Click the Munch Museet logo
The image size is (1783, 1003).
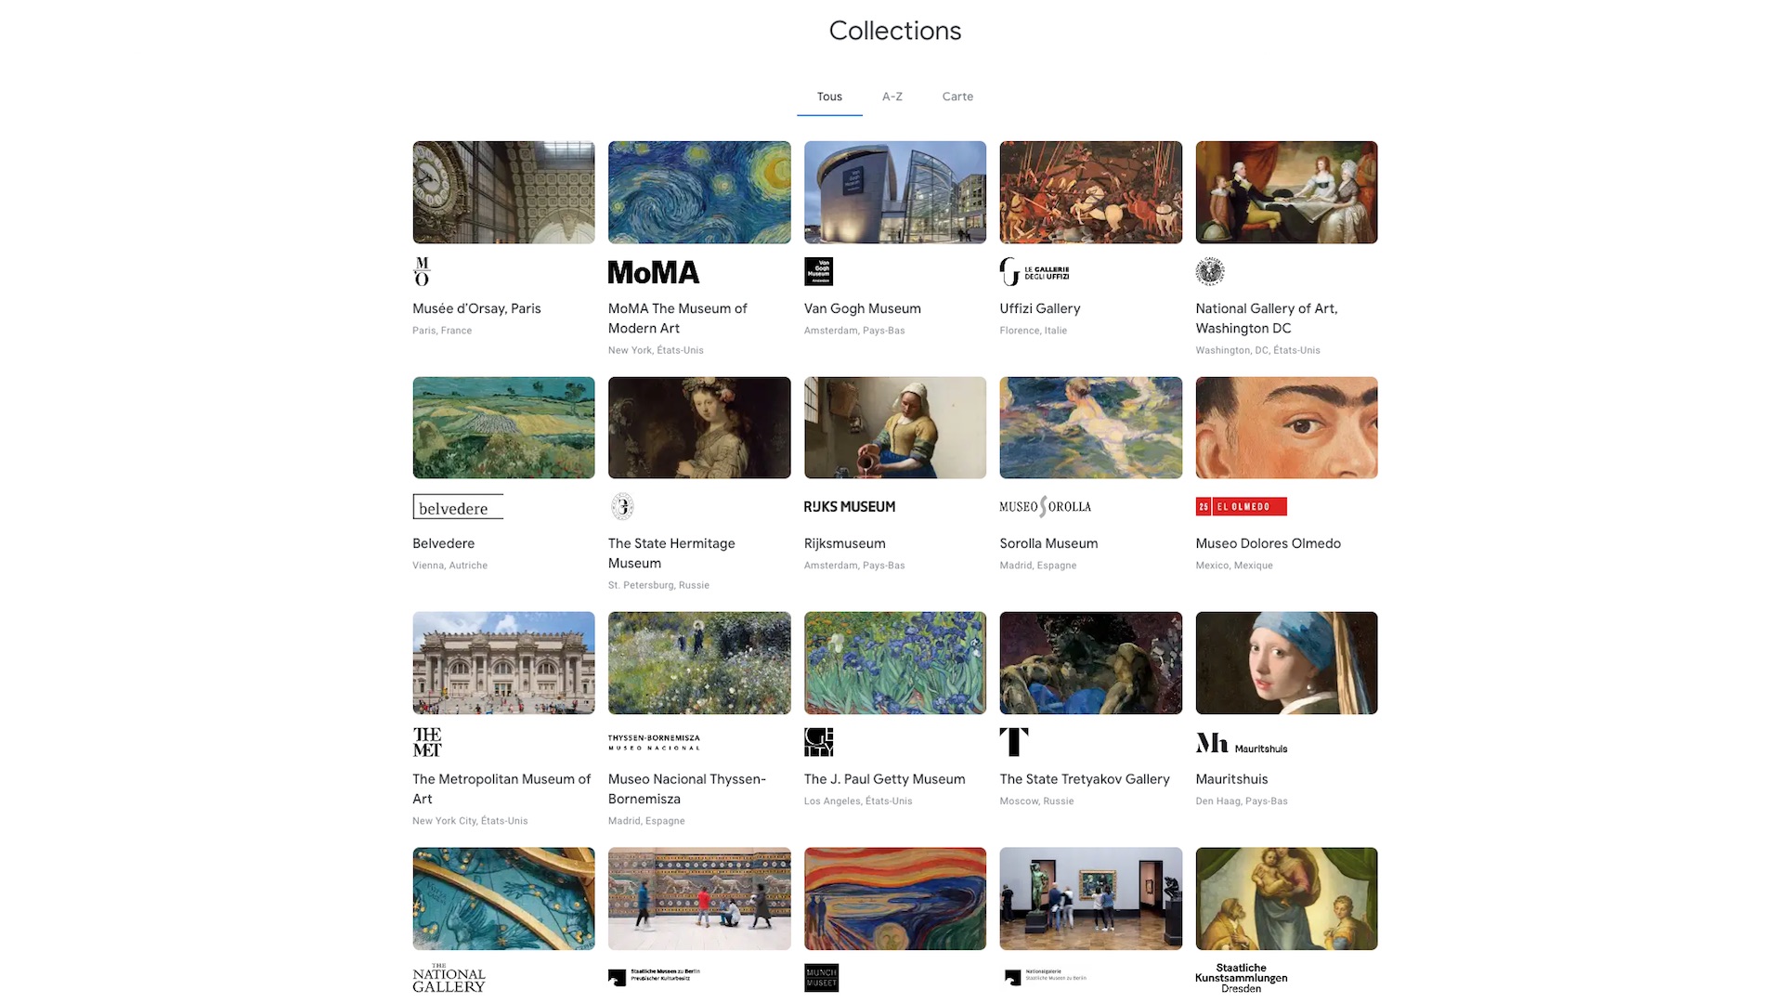[821, 978]
